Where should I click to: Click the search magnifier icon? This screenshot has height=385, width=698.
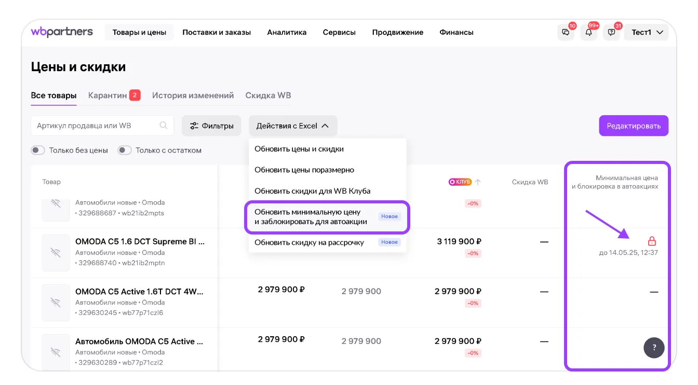coord(164,126)
